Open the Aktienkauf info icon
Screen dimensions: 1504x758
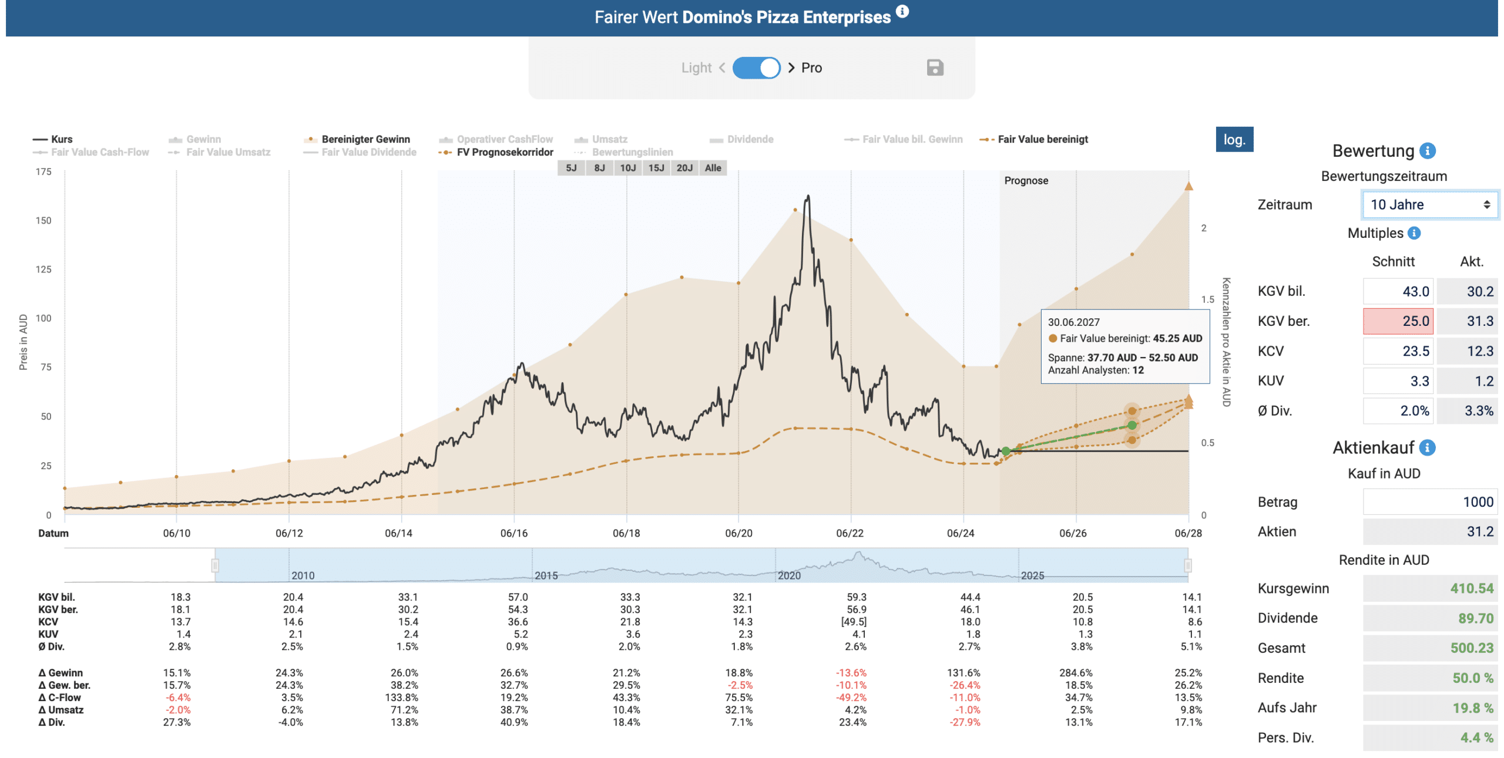click(x=1427, y=447)
